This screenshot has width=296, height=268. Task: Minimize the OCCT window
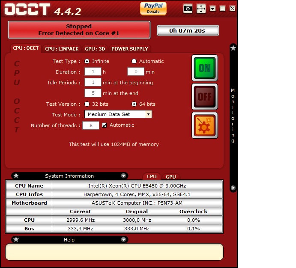point(223,9)
